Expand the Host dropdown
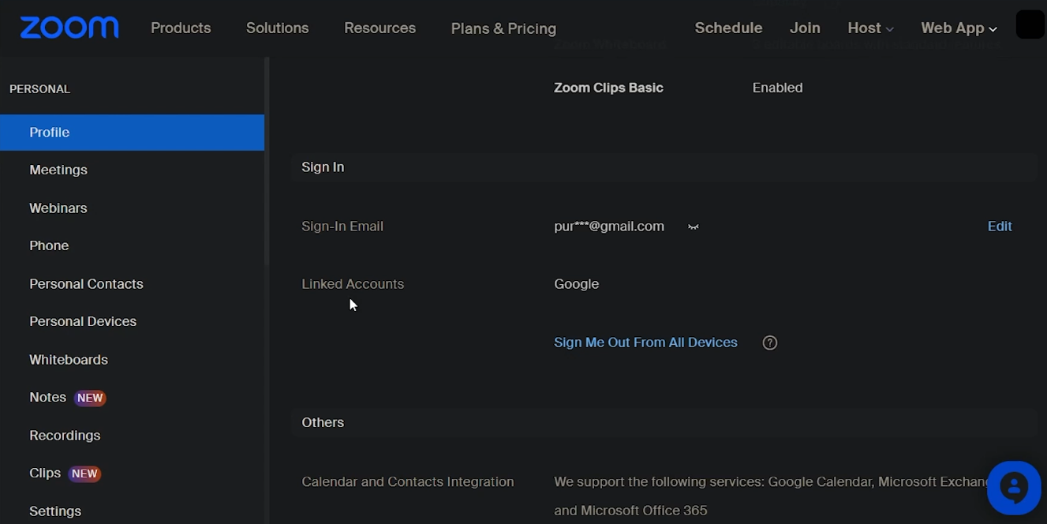 coord(870,28)
